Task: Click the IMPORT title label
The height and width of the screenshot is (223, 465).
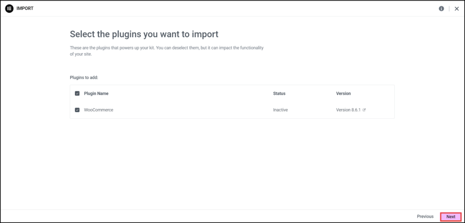Action: tap(25, 9)
